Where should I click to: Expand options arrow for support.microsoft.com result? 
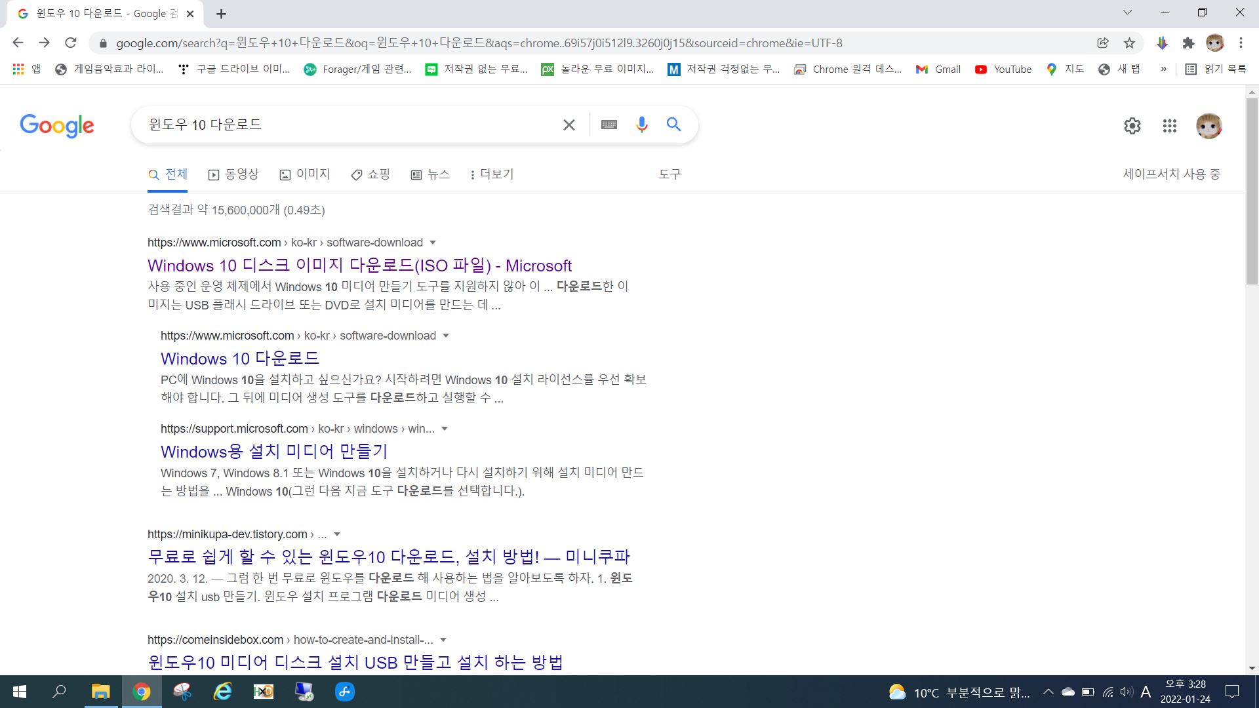445,429
